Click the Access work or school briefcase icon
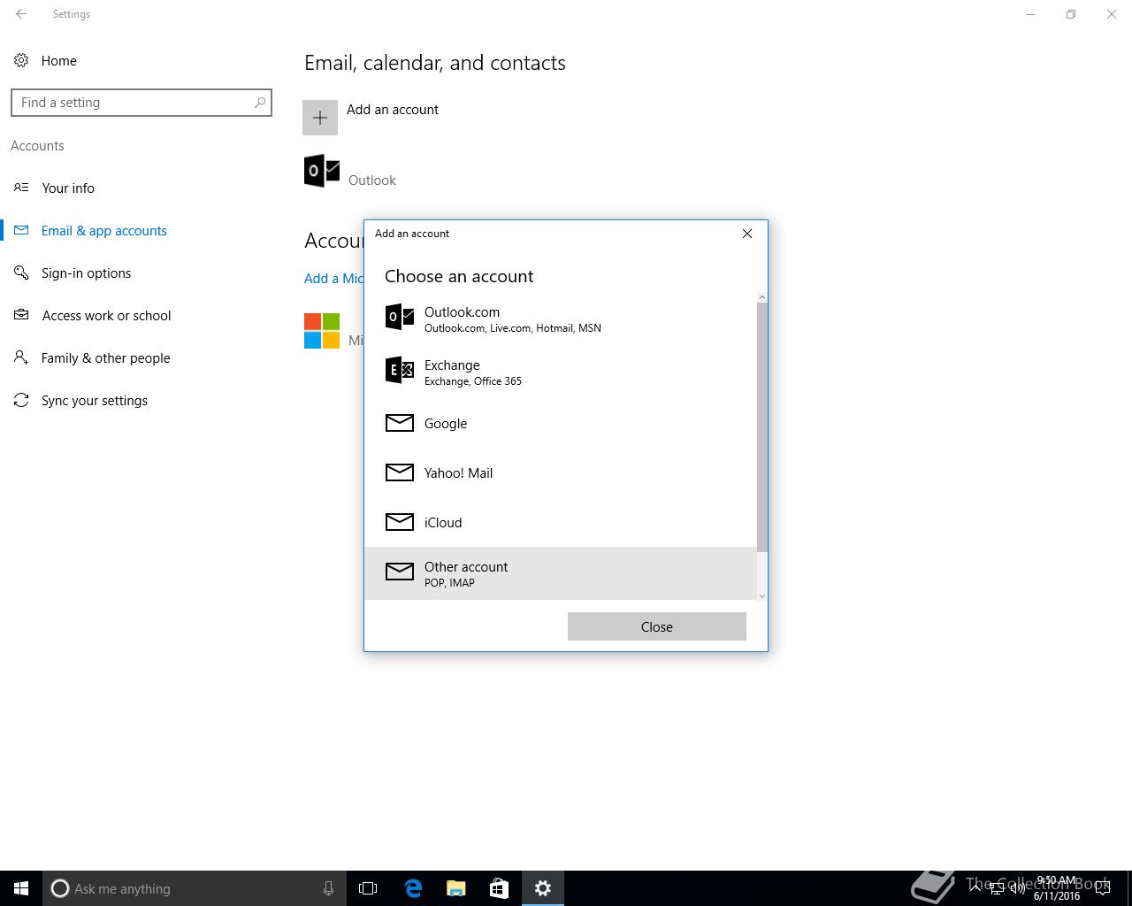 click(x=21, y=315)
